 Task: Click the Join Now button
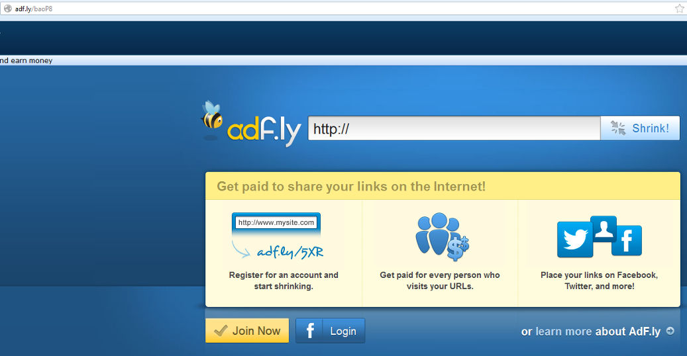tap(247, 331)
